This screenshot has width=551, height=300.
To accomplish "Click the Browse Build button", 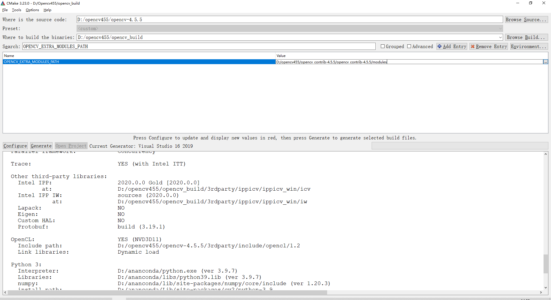I will click(x=526, y=37).
